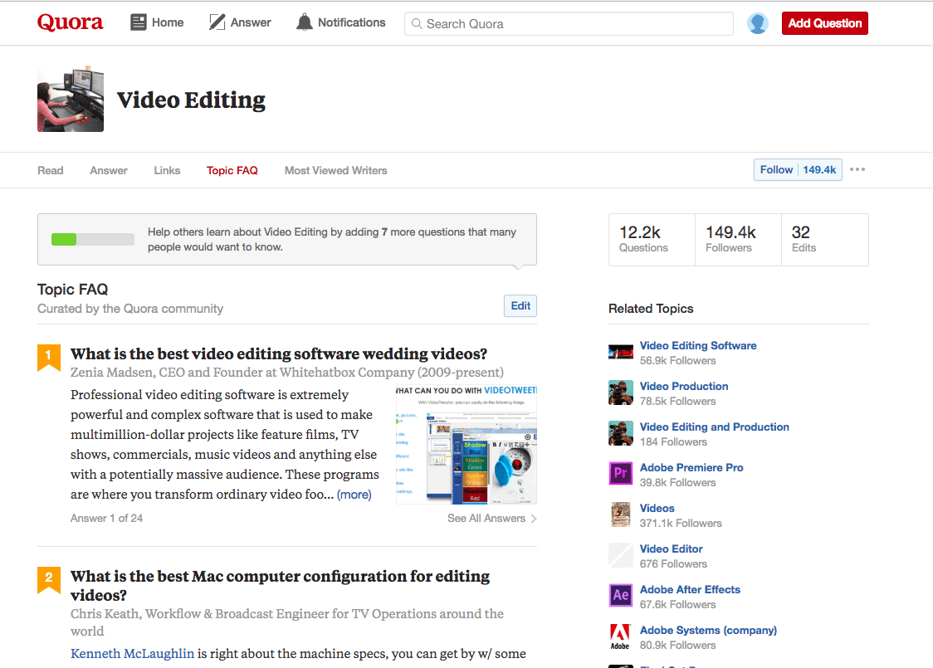This screenshot has width=933, height=668.
Task: Click the Zenia Madsen author credential line
Action: tap(287, 373)
